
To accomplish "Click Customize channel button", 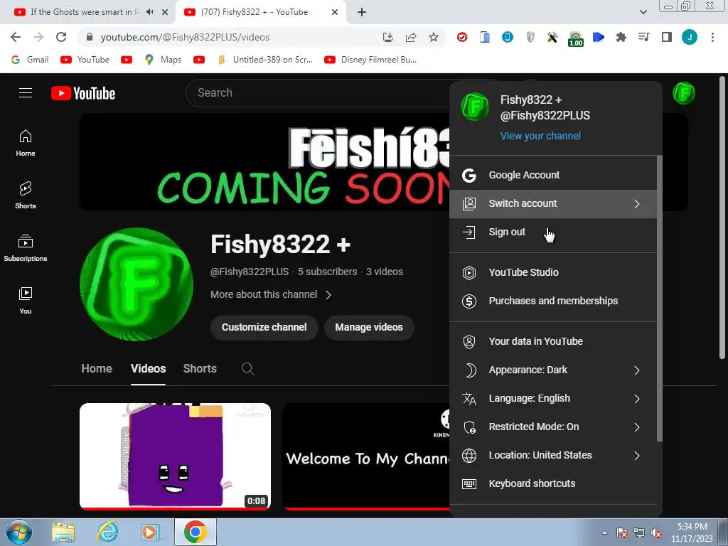I will 264,327.
